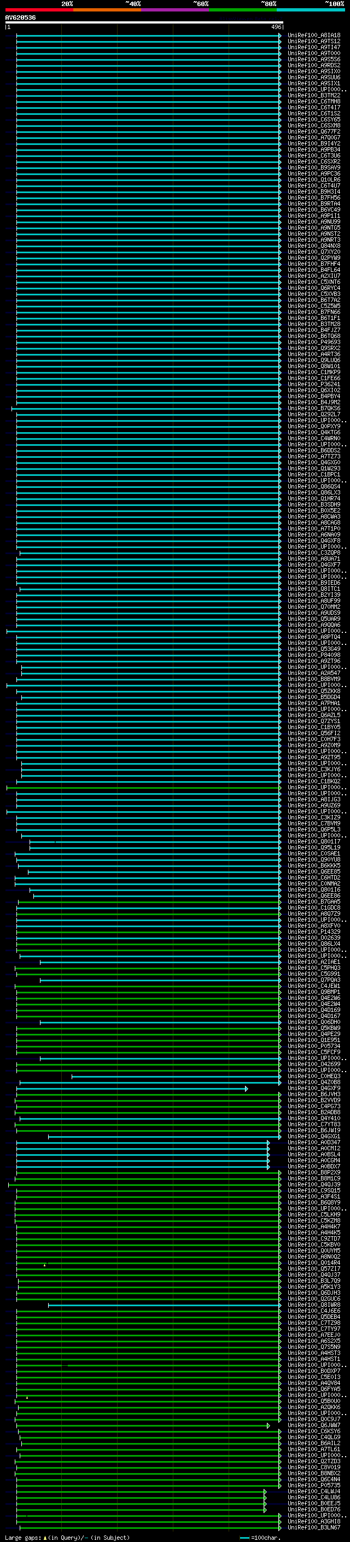
Task: Select the UniRef100_A0D347 label
Action: pos(314,1143)
